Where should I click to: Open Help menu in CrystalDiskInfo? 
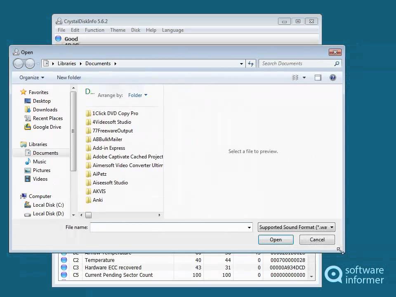coord(151,30)
